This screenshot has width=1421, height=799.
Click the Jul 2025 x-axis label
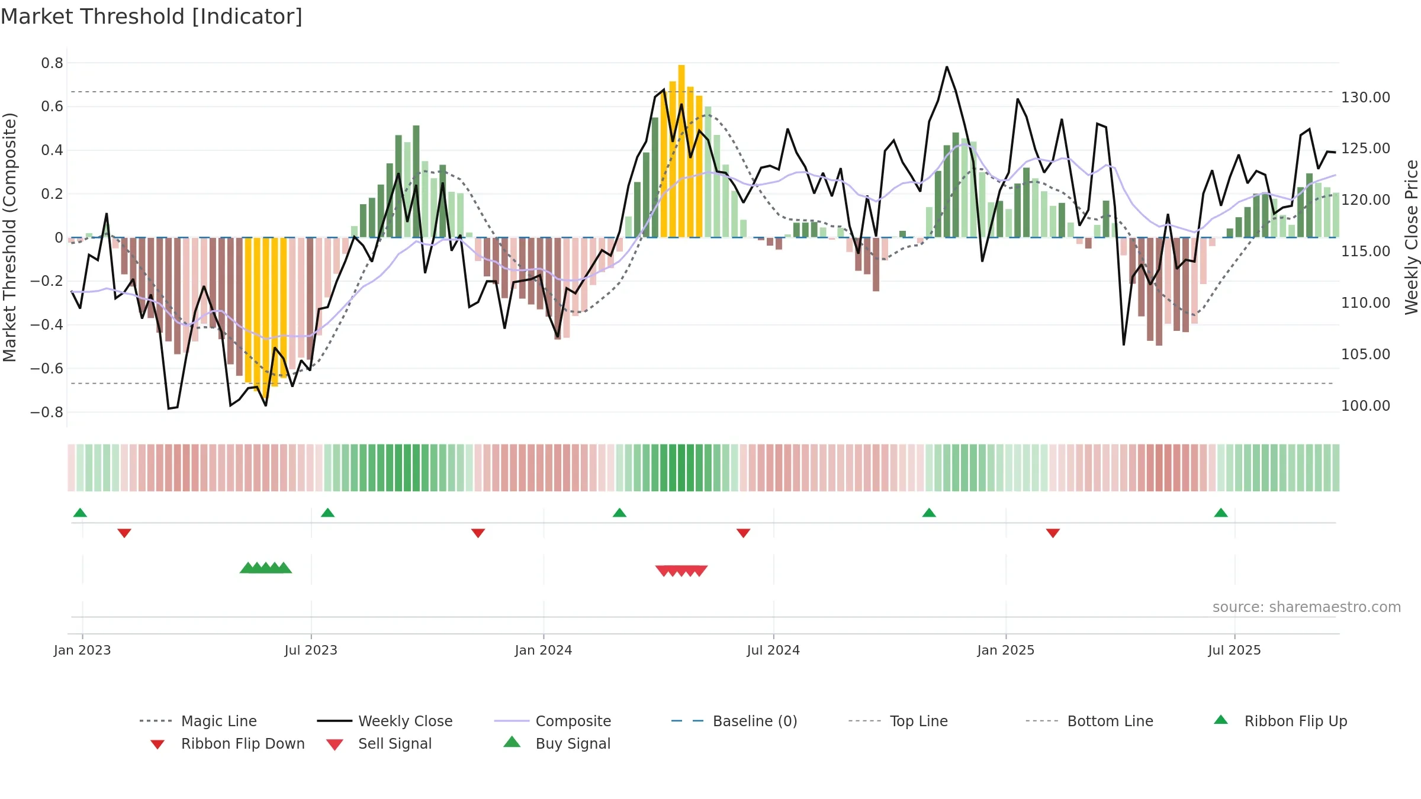click(x=1234, y=650)
